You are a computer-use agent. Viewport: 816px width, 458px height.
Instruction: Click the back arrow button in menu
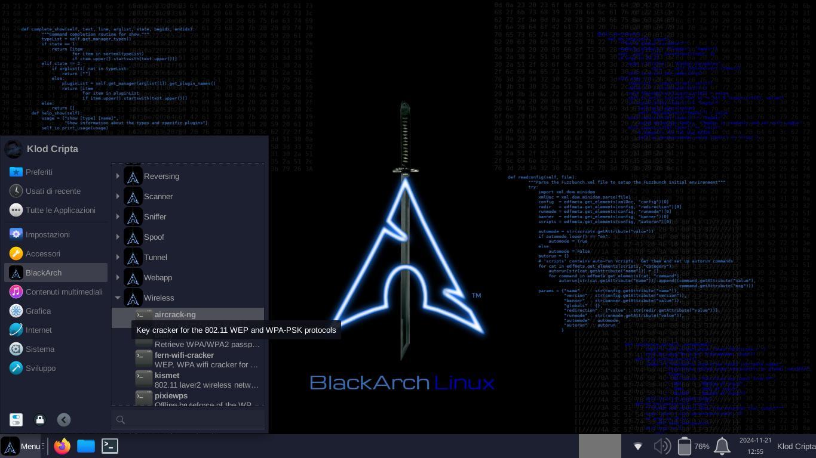coord(64,420)
